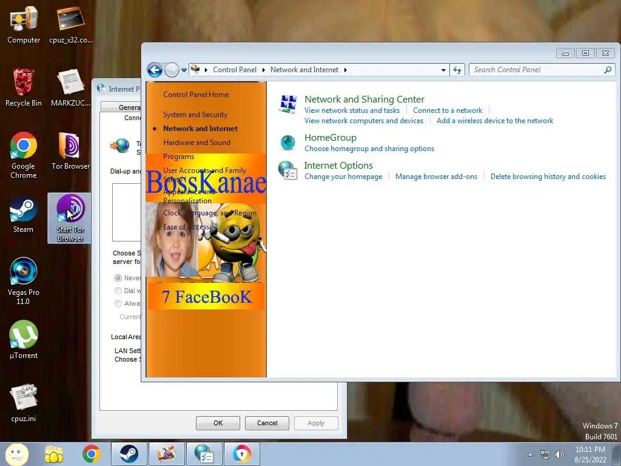The image size is (621, 466).
Task: Select the Steam desktop shortcut
Action: [24, 214]
